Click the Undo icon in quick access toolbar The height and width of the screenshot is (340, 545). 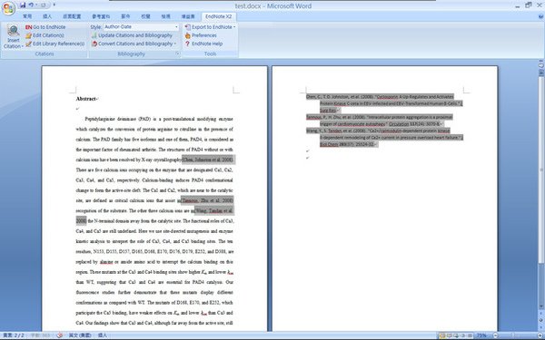31,5
